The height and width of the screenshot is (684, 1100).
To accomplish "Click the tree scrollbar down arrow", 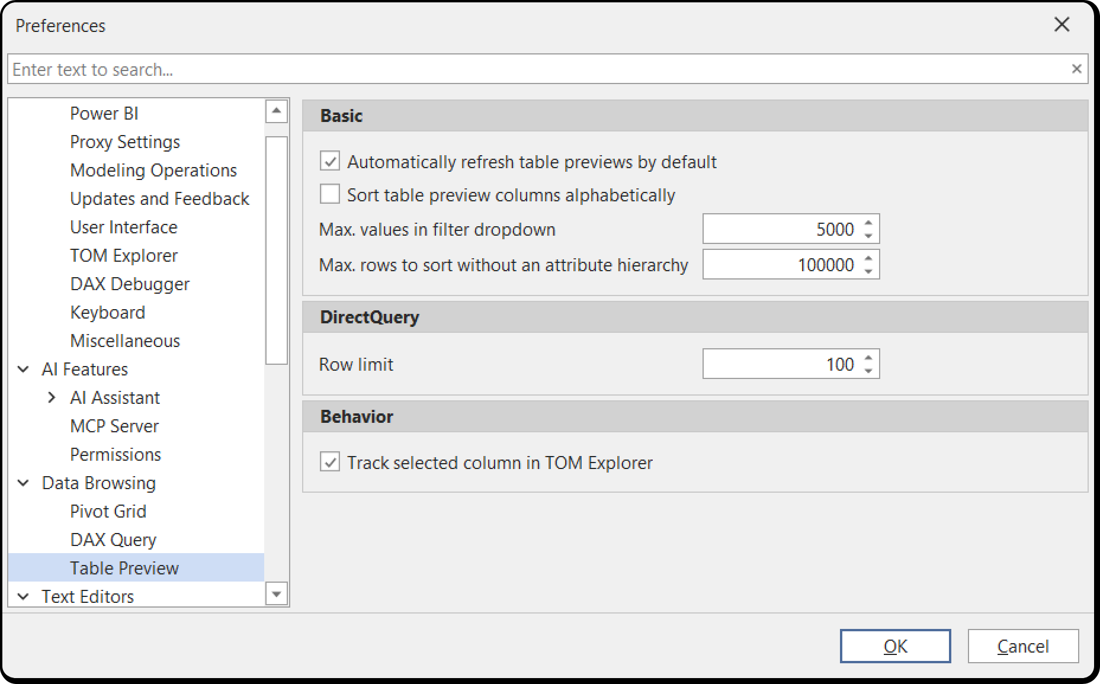I will (277, 593).
